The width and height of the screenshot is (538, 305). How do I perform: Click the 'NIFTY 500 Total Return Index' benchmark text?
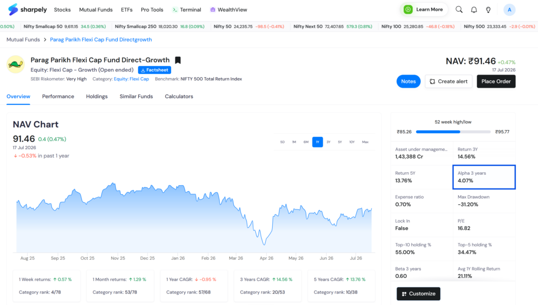coord(211,79)
